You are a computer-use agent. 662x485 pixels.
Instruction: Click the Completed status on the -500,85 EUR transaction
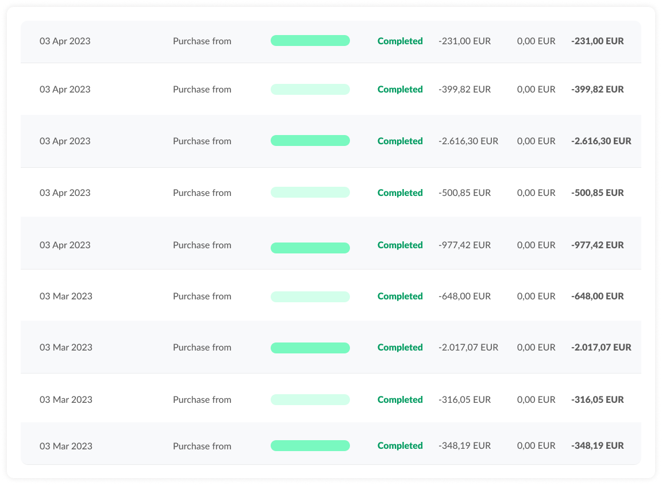(x=400, y=193)
